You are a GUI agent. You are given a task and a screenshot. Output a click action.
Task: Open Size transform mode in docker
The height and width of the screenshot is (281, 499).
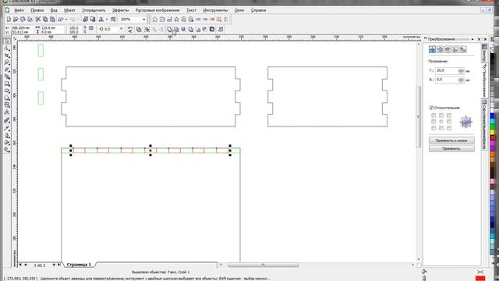click(455, 49)
